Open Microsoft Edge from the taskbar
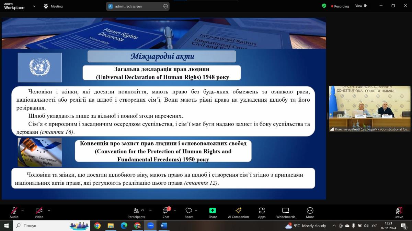 point(124,226)
